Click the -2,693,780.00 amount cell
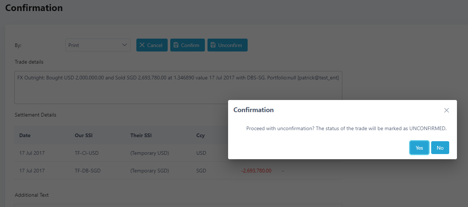This screenshot has height=207, width=468. [256, 171]
